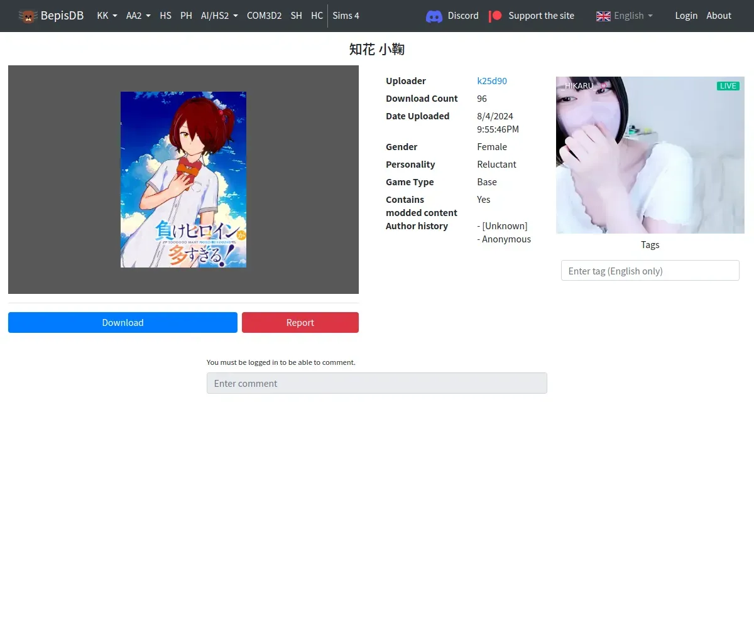Go to the PH section

click(x=186, y=16)
